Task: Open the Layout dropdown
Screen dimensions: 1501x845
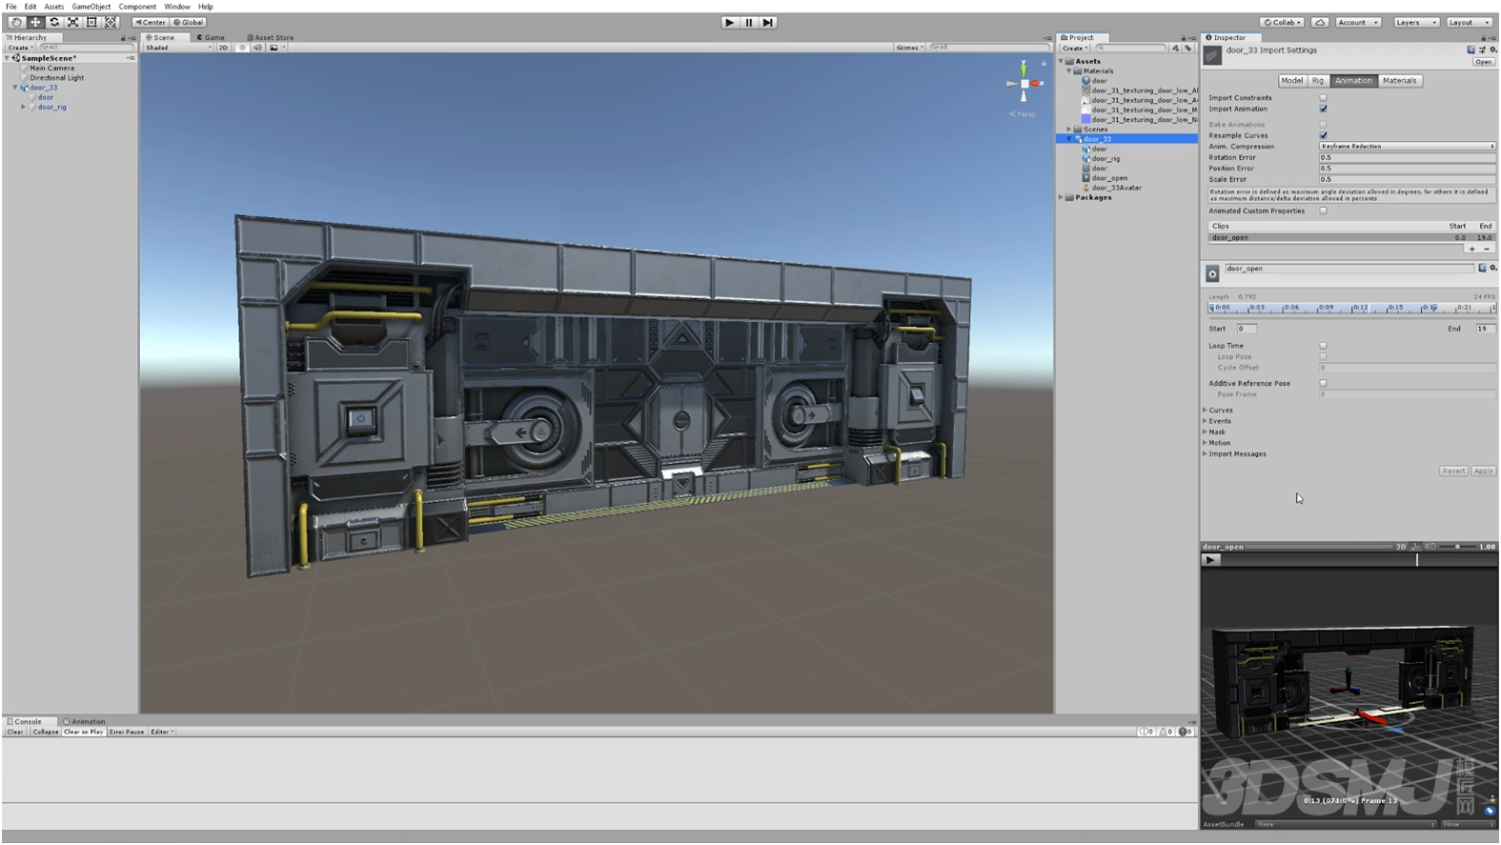Action: (1469, 22)
